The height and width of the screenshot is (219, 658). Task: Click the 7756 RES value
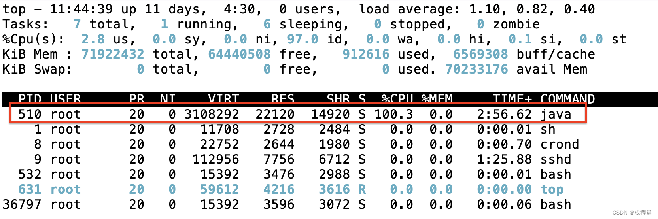[279, 159]
